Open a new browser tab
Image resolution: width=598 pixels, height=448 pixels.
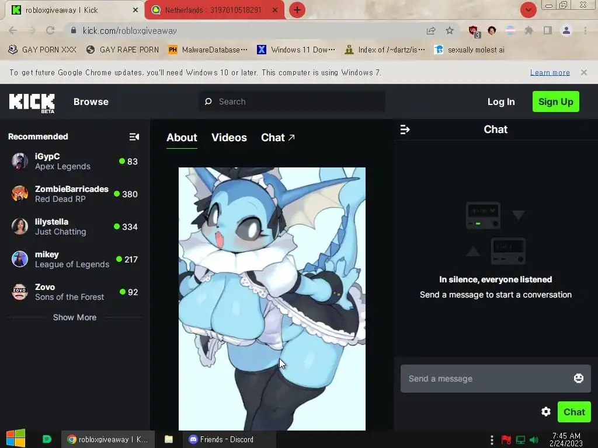click(x=297, y=10)
